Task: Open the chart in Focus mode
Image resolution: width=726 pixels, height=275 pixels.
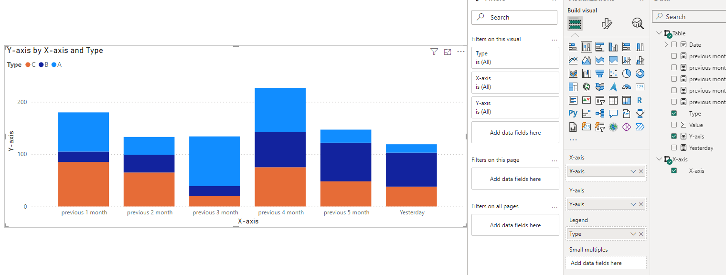Action: 448,52
